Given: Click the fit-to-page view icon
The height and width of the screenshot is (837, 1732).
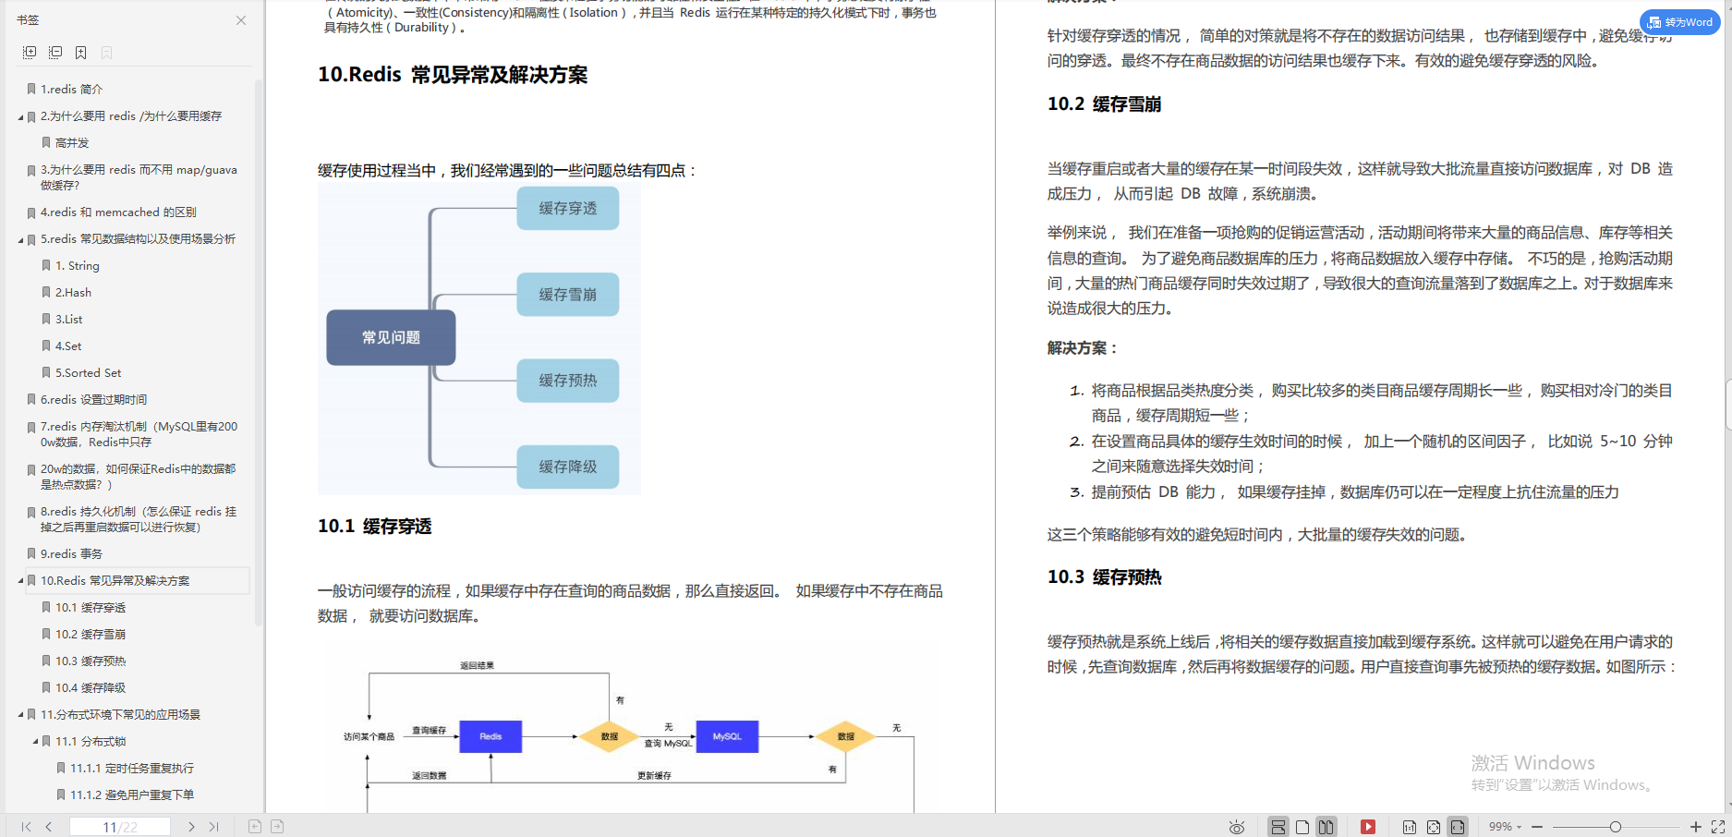Looking at the screenshot, I should (x=1434, y=827).
